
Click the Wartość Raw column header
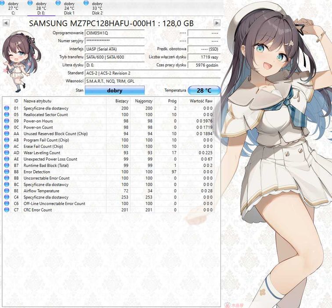click(196, 101)
